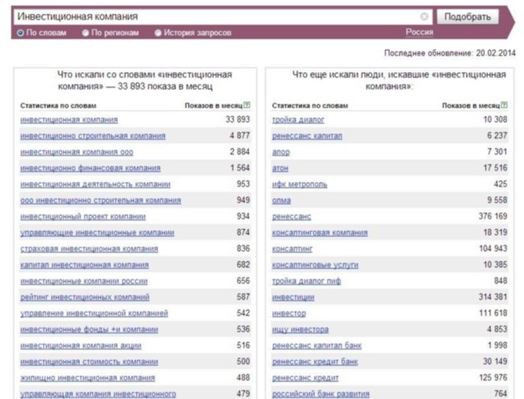The height and width of the screenshot is (399, 524).
Task: Open 'консалтинговая компания' link
Action: click(x=320, y=232)
